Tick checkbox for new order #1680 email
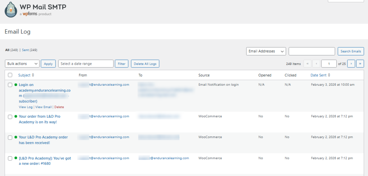368x176 pixels. [10, 159]
